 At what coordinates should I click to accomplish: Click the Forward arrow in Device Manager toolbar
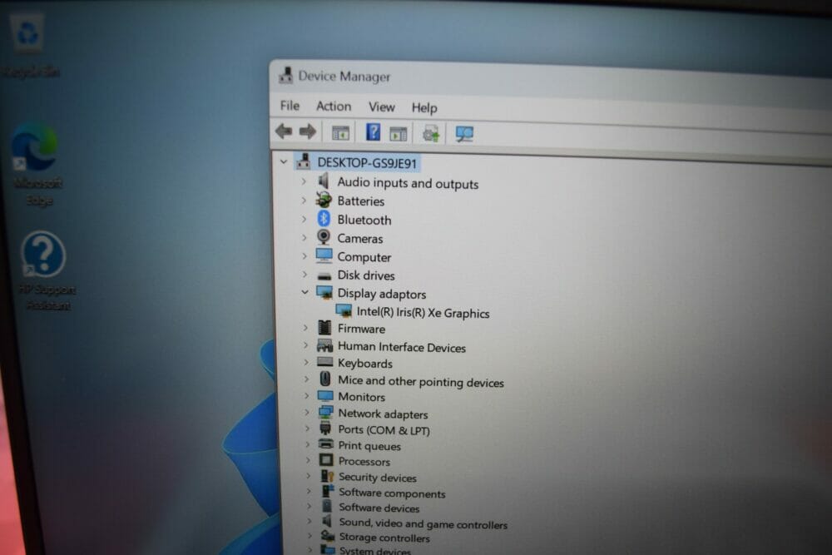point(308,131)
